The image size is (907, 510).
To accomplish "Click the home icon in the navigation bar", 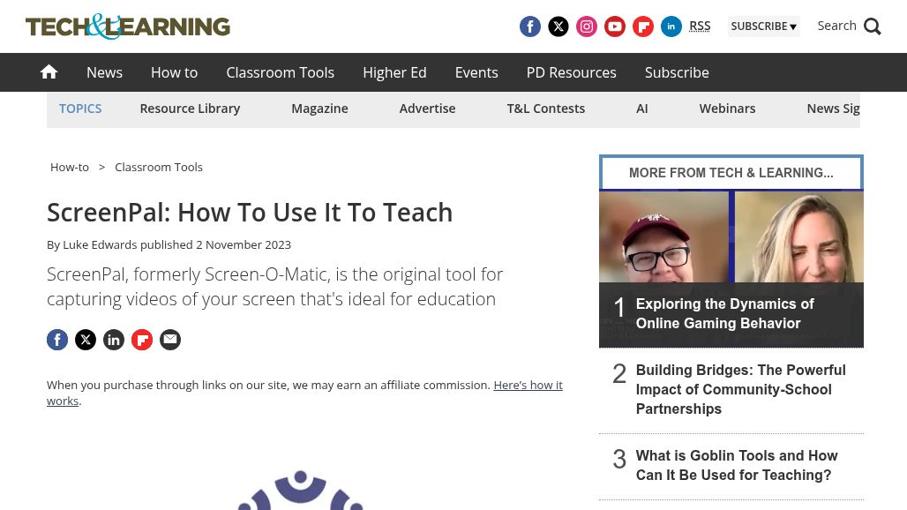I will 49,71.
